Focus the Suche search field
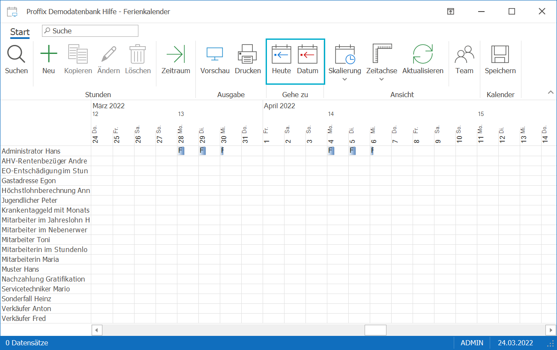The image size is (557, 350). (90, 31)
